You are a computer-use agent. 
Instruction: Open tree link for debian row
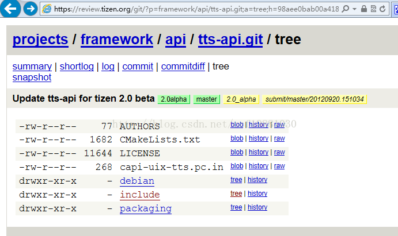[x=236, y=180]
